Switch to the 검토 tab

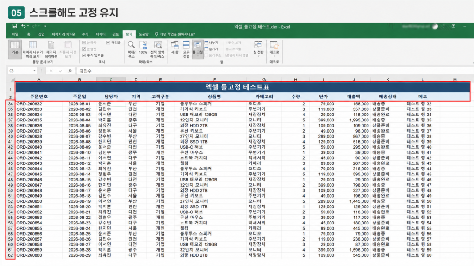[x=116, y=34]
